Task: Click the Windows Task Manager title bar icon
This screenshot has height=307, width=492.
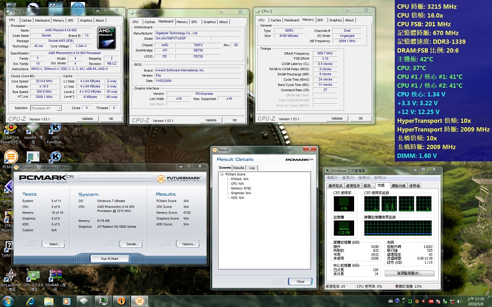Action: tap(328, 170)
